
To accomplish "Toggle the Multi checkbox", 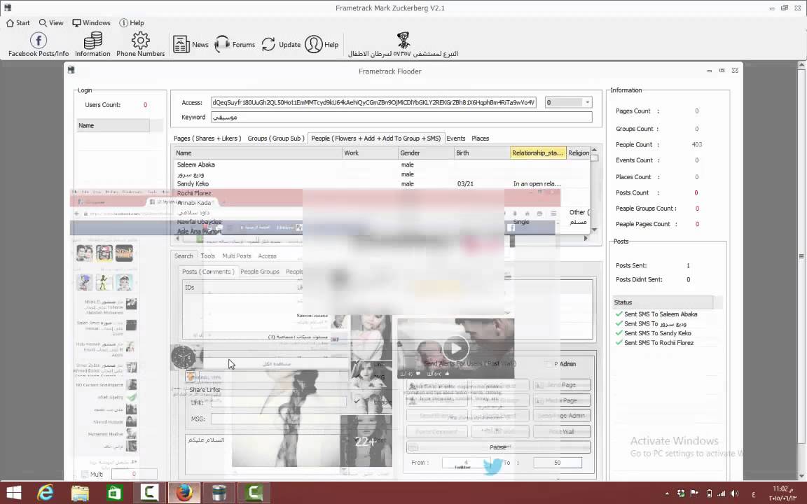I will pos(85,474).
